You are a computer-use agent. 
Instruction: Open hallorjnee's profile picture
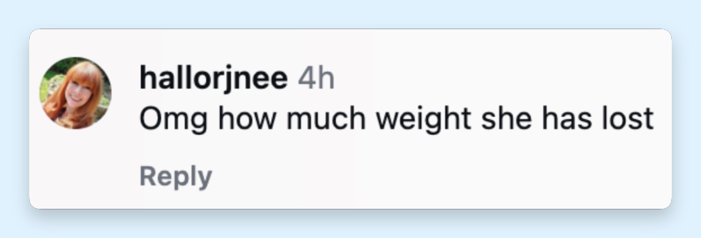[75, 93]
